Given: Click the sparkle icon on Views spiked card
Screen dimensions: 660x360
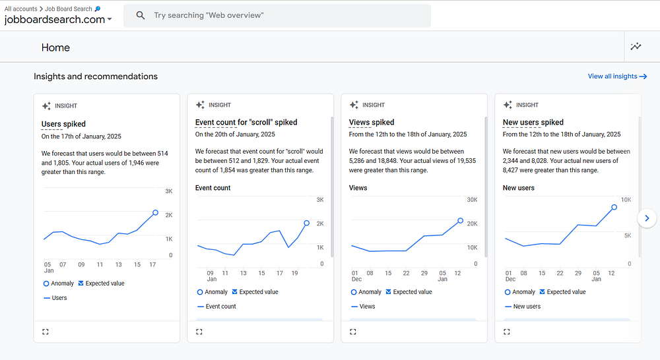Looking at the screenshot, I should point(354,105).
